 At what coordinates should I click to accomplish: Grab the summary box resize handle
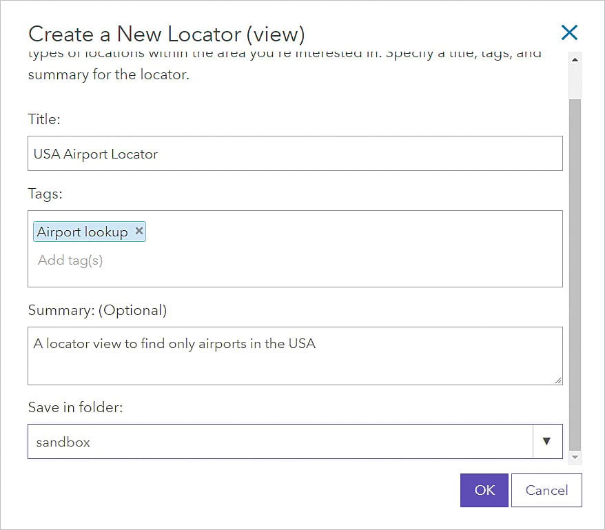click(557, 380)
